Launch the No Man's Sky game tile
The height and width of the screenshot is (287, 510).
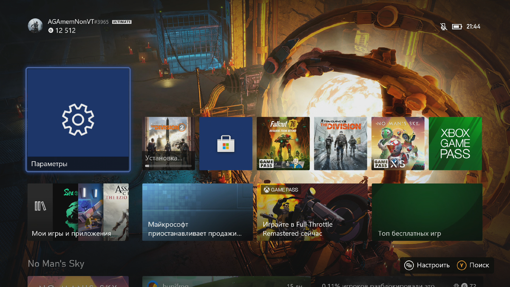coord(398,144)
